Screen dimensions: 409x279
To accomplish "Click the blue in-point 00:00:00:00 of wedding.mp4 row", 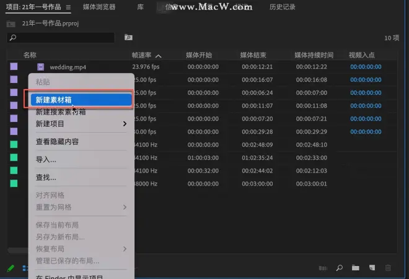I will (x=366, y=67).
